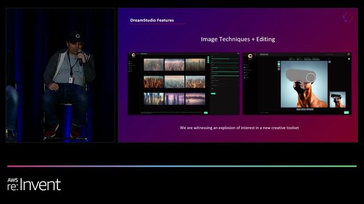This screenshot has width=364, height=204.
Task: Click the green button below the cityscape gallery
Action: (x=206, y=113)
